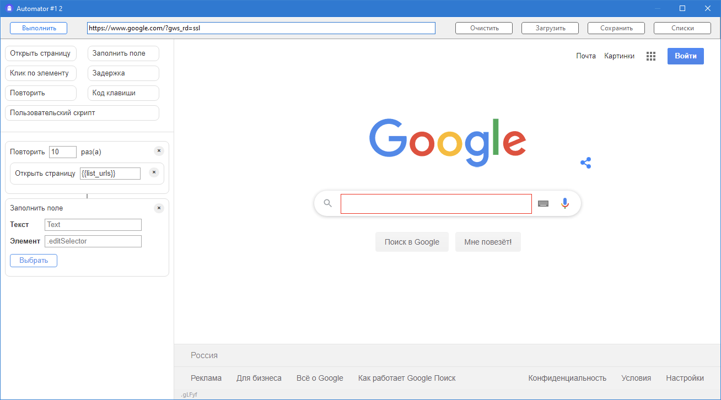The width and height of the screenshot is (721, 400).
Task: Activate voice search microphone icon
Action: pos(564,203)
